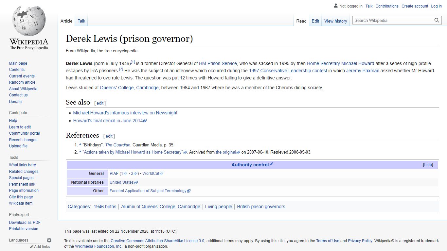Open the United States national library link

(124, 182)
